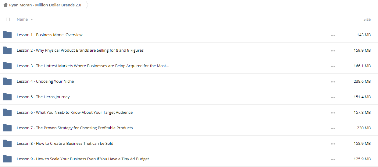Open Lesson 1 - Business Model Overview
Screen dimensions: 378x167
click(x=50, y=35)
